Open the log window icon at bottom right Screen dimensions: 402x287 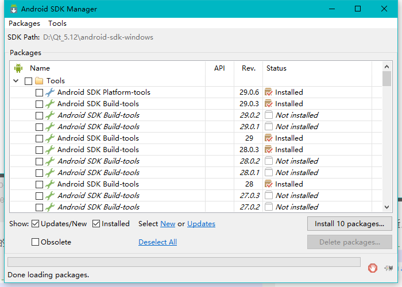[388, 268]
